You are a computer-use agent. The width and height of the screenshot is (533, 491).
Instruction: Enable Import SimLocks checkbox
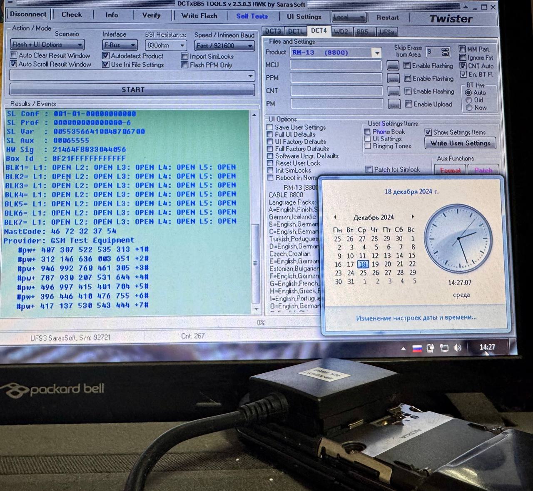(184, 56)
